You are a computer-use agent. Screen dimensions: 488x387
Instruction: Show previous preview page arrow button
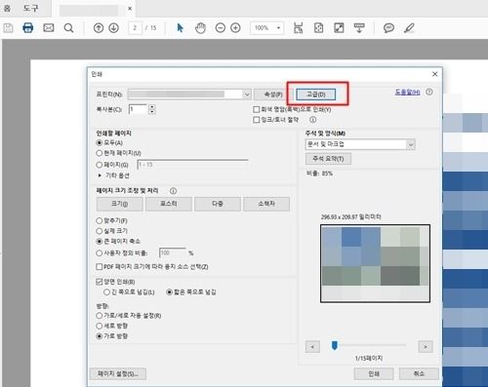(x=312, y=347)
